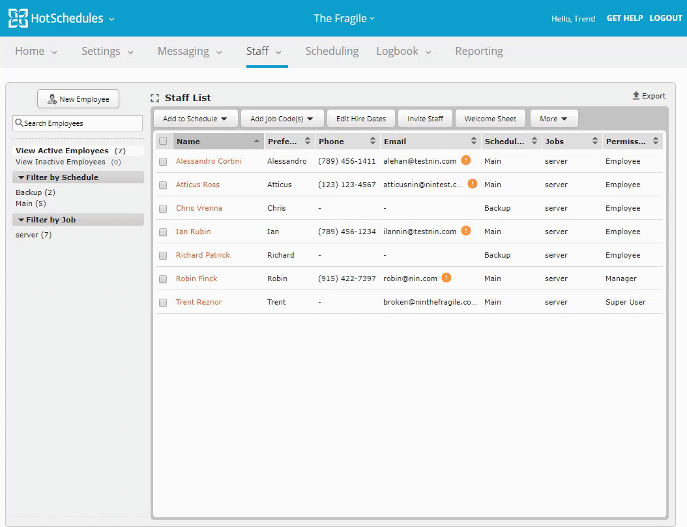Click the Export upload icon

click(636, 96)
